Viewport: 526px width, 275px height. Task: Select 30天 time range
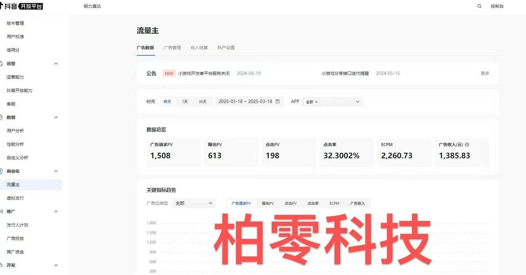(x=203, y=102)
